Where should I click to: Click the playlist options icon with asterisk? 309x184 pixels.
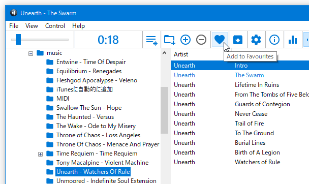pyautogui.click(x=151, y=40)
